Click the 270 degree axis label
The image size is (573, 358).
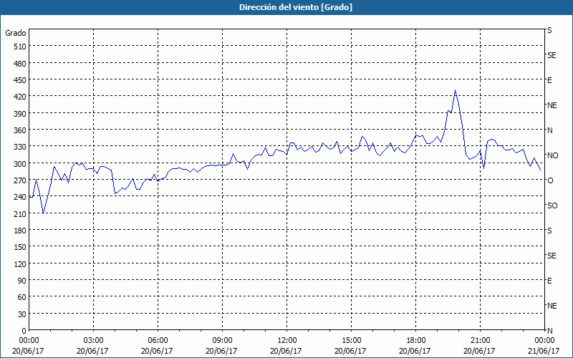click(21, 180)
